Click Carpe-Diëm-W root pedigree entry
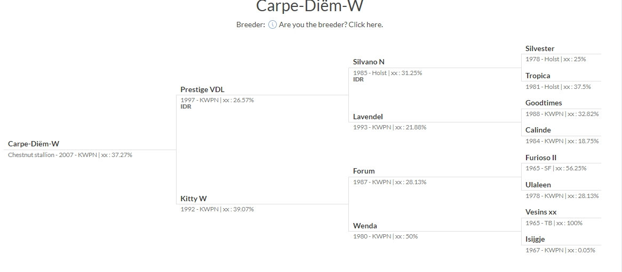The height and width of the screenshot is (272, 622). [34, 144]
